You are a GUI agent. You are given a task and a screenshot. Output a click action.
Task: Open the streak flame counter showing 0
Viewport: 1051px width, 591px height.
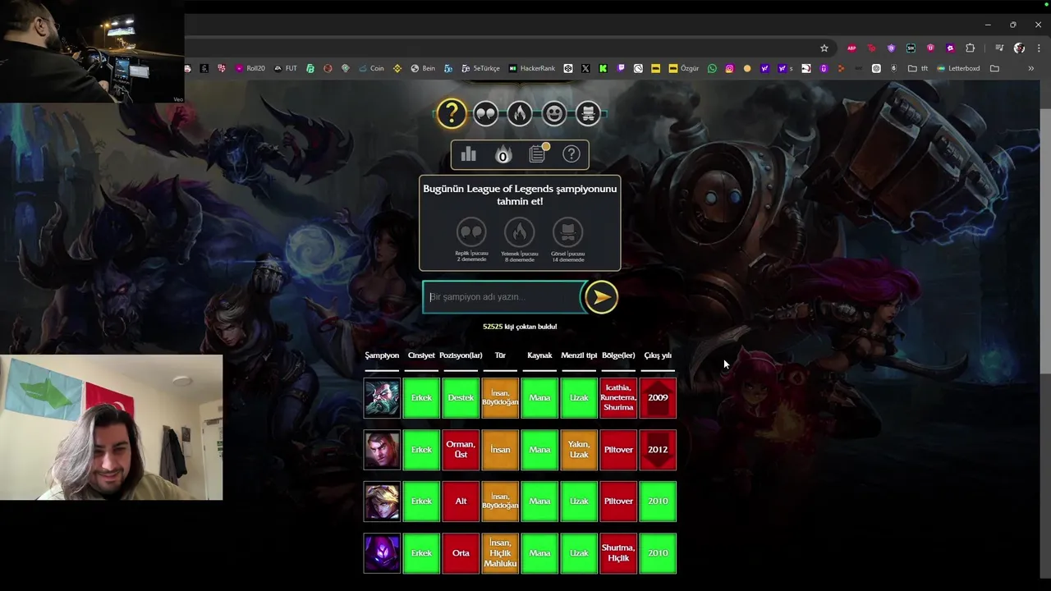click(x=503, y=154)
